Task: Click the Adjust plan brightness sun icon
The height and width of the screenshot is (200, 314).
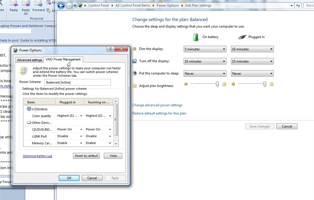Action: [x=135, y=86]
